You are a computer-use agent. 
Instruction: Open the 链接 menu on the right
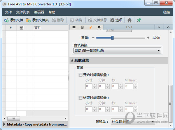tap(167, 12)
